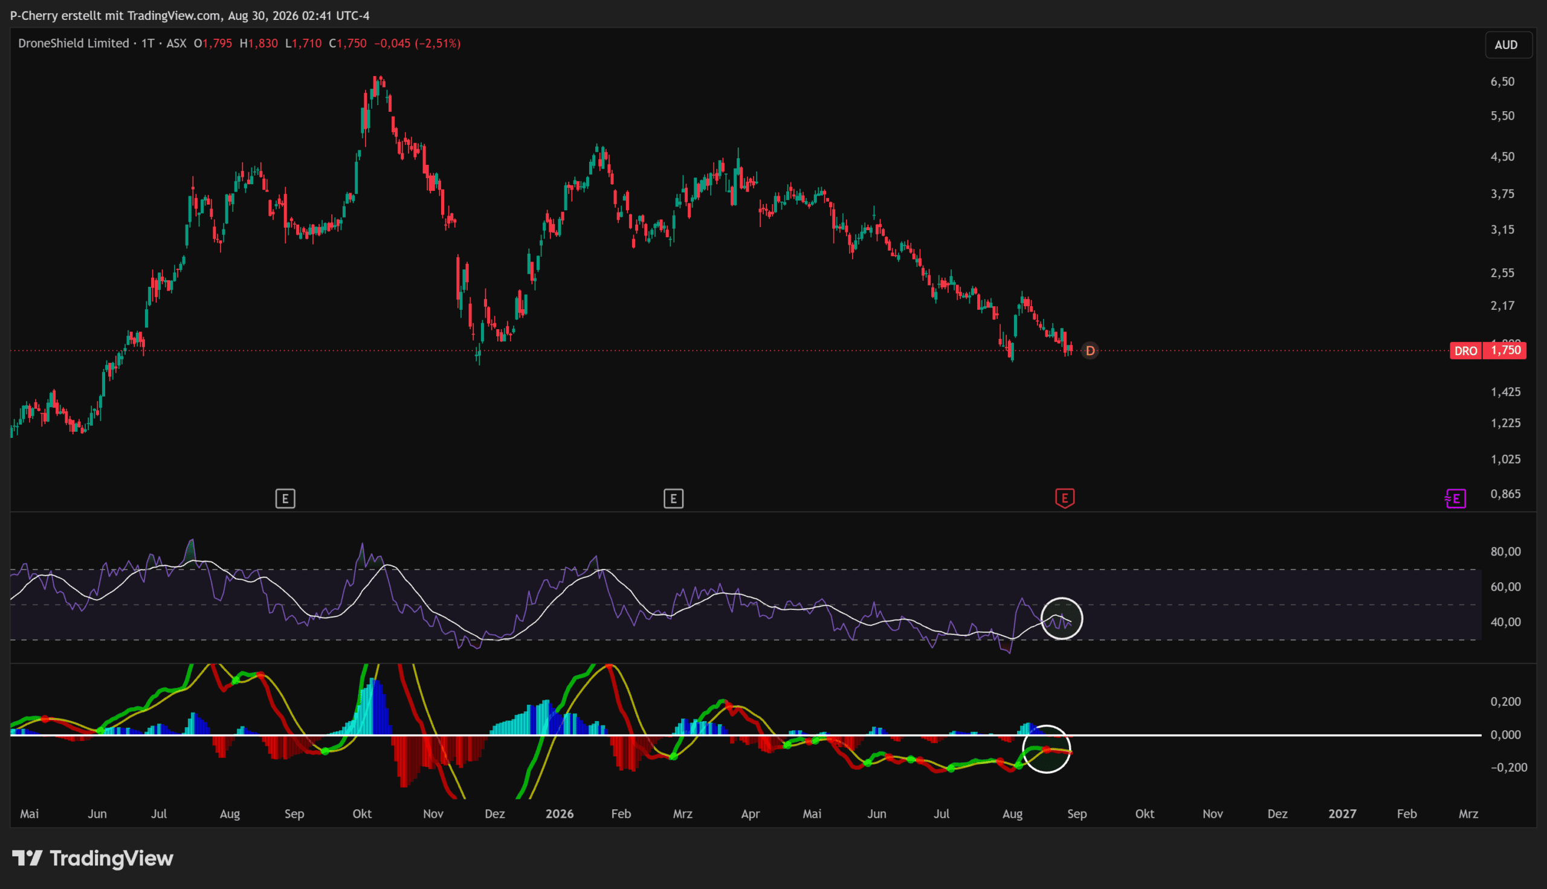The width and height of the screenshot is (1547, 889).
Task: Click the purple upcoming earnings E icon
Action: pos(1455,499)
